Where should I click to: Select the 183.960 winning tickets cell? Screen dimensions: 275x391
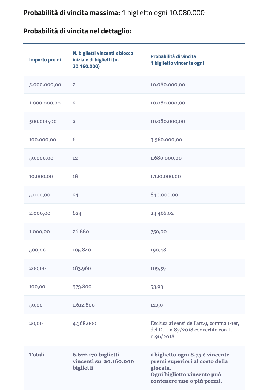[x=82, y=268]
